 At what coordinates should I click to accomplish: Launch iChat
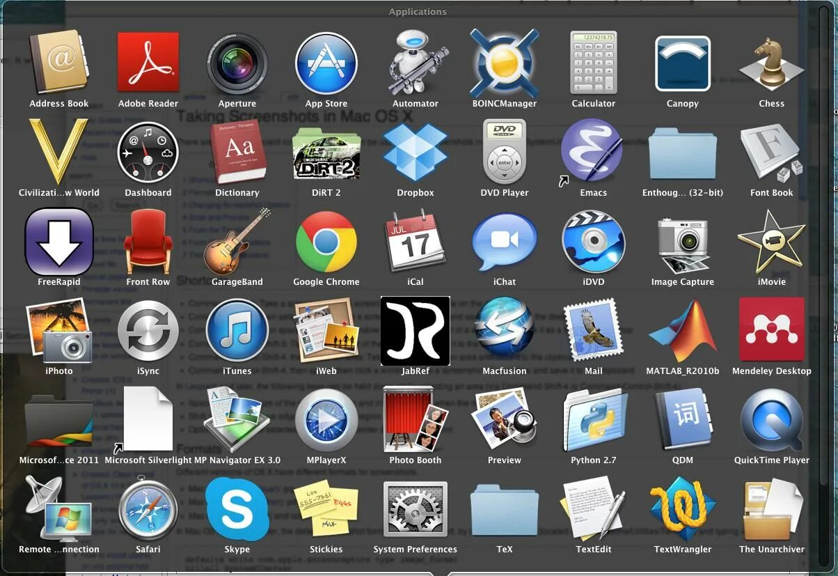click(x=505, y=241)
